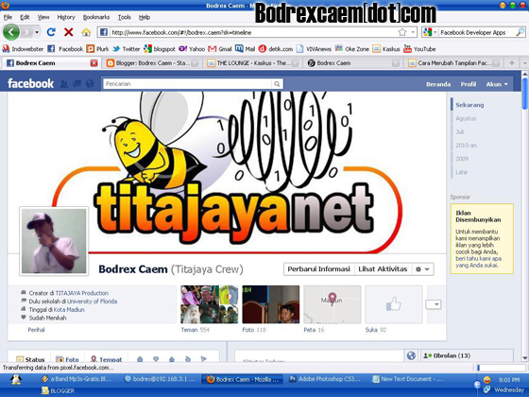Open the Foto photos thumbnail
This screenshot has width=529, height=397.
[x=270, y=304]
